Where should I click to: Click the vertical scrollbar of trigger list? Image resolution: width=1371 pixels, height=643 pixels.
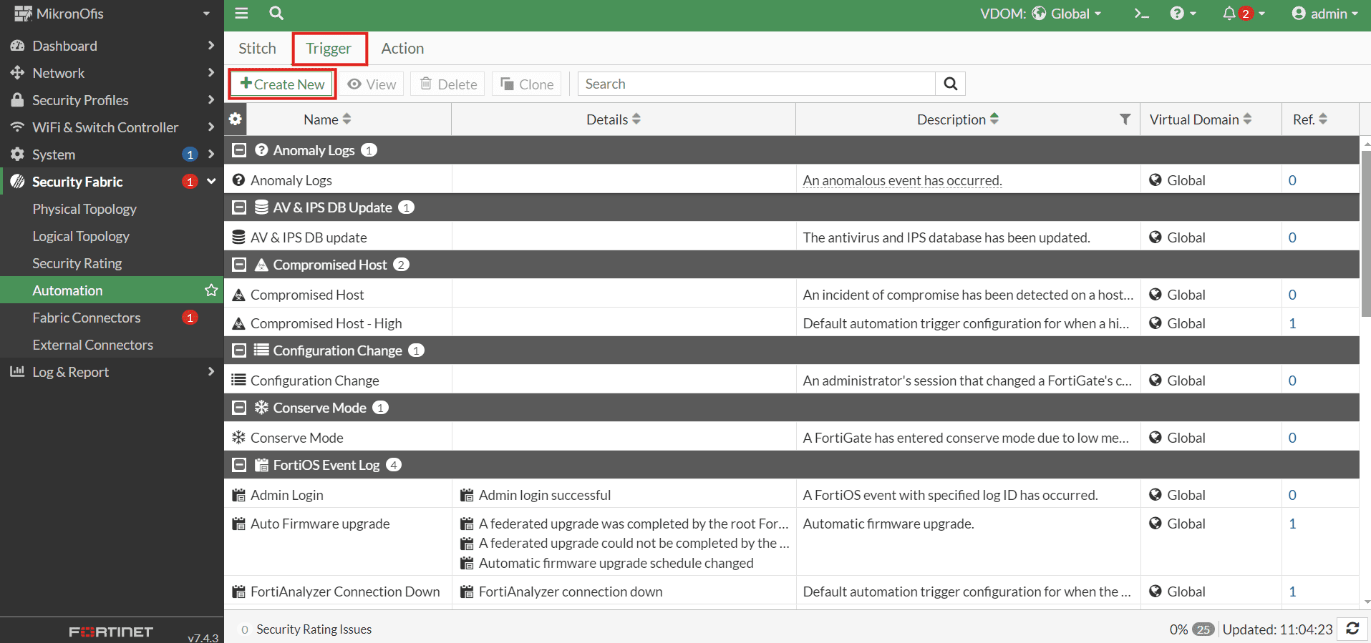(x=1366, y=232)
